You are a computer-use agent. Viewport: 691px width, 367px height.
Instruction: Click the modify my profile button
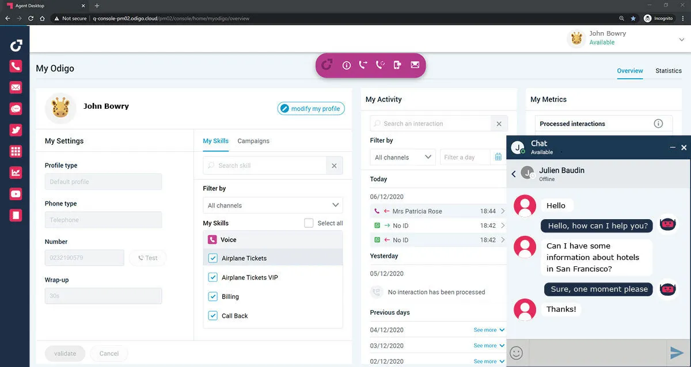[x=311, y=108]
